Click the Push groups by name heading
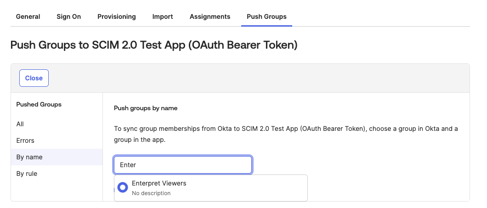 [146, 108]
